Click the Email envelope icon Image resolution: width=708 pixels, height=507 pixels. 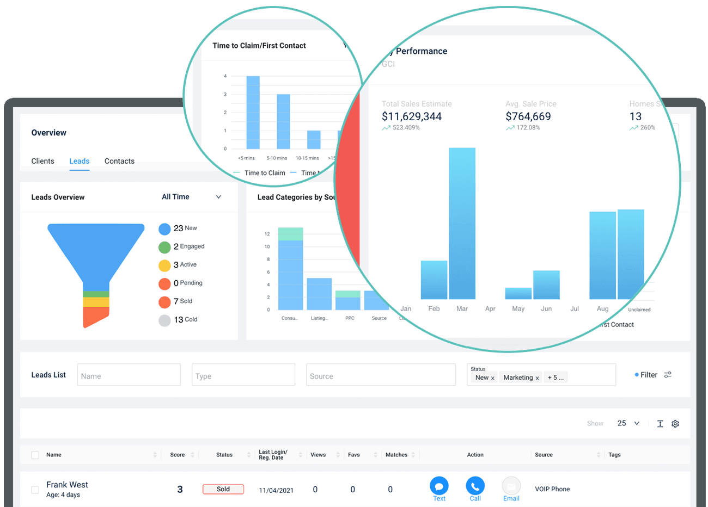(x=511, y=485)
